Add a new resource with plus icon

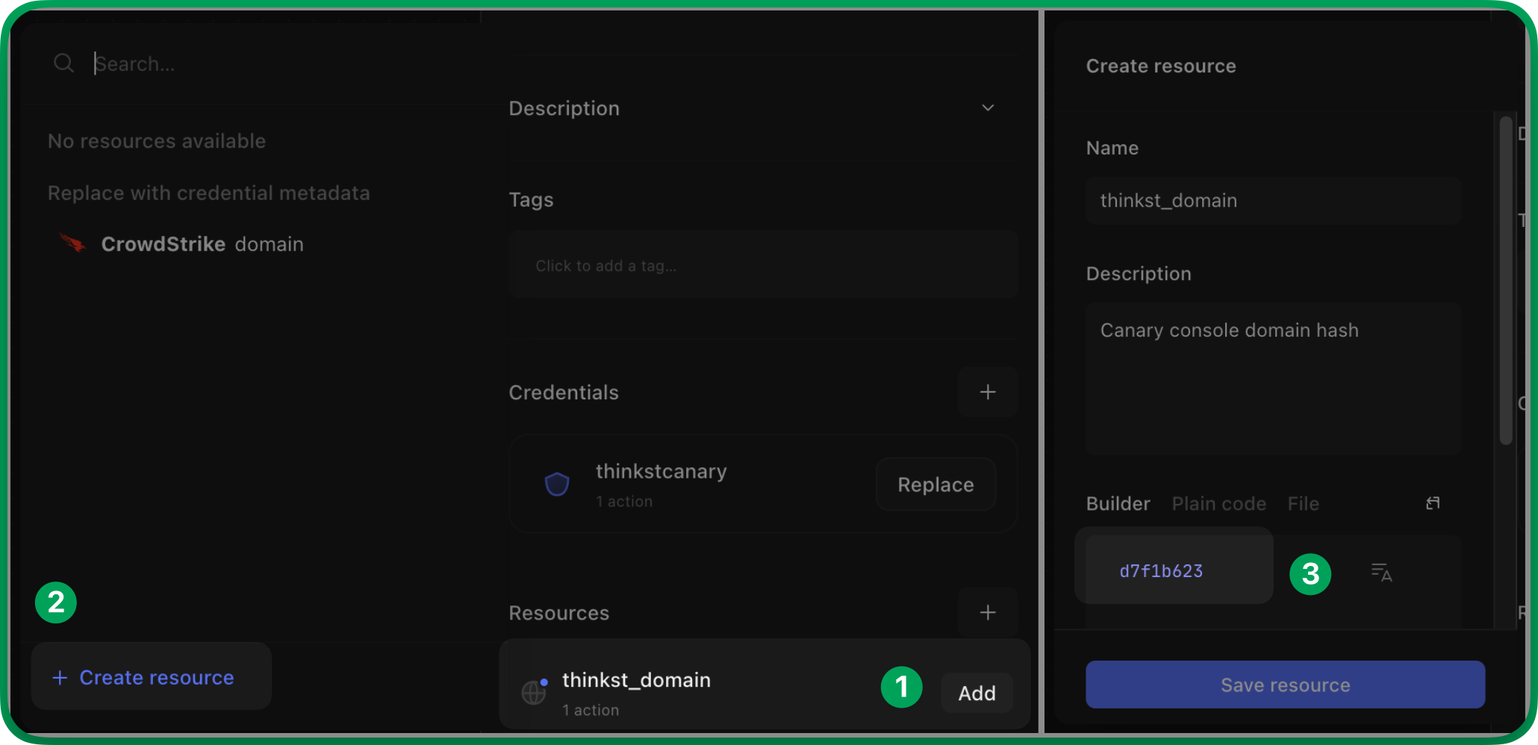tap(987, 613)
